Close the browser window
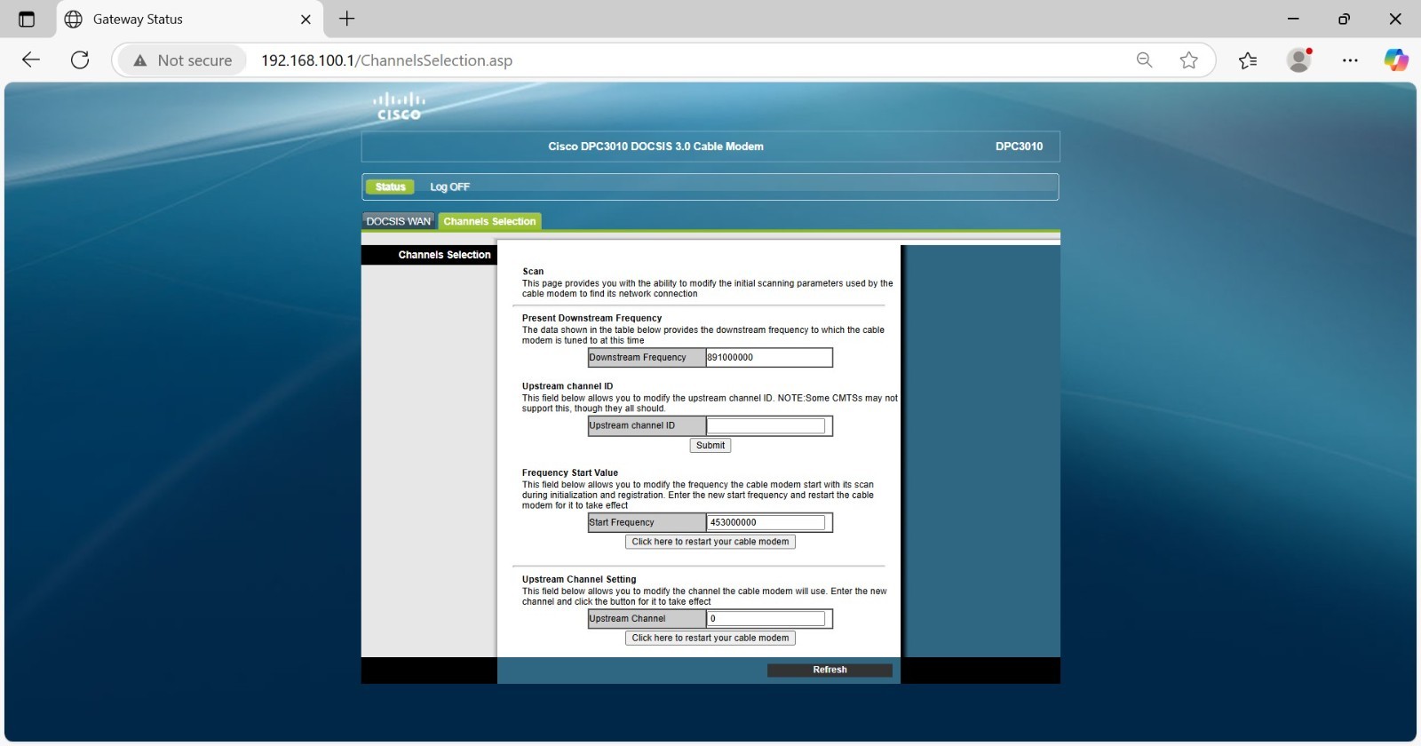The width and height of the screenshot is (1421, 746). point(1395,19)
